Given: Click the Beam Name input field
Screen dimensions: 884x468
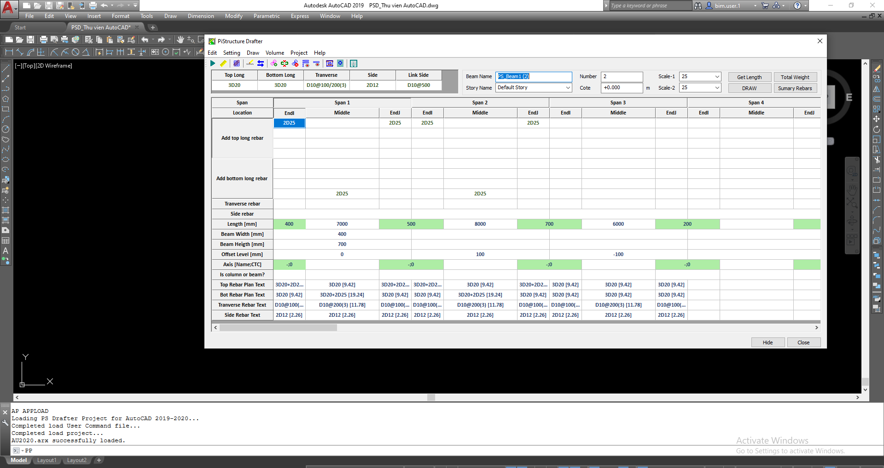Looking at the screenshot, I should click(534, 77).
